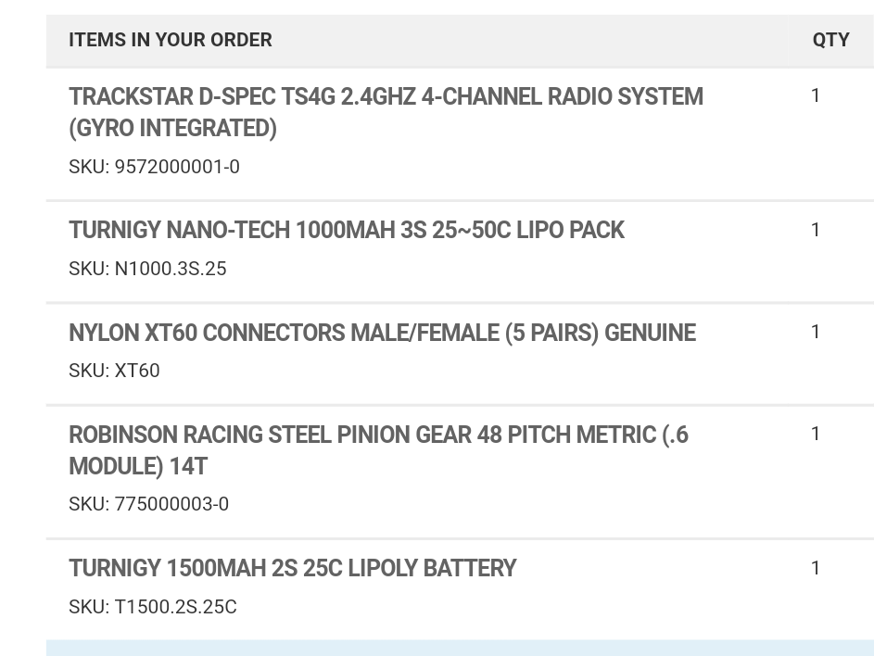Open Nylon XT60 Connectors product title
The height and width of the screenshot is (656, 874).
pyautogui.click(x=382, y=333)
